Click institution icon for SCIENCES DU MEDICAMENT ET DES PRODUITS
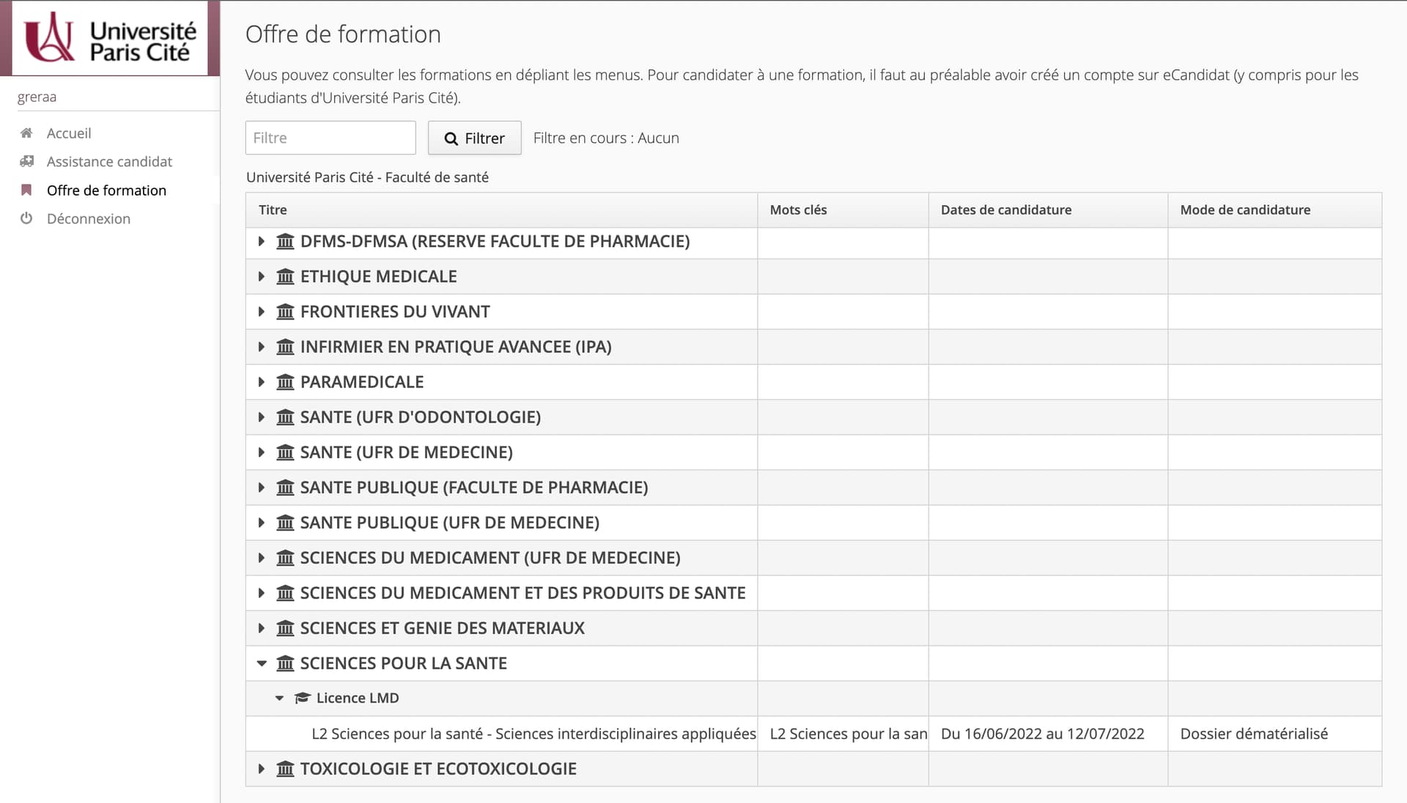 coord(285,593)
